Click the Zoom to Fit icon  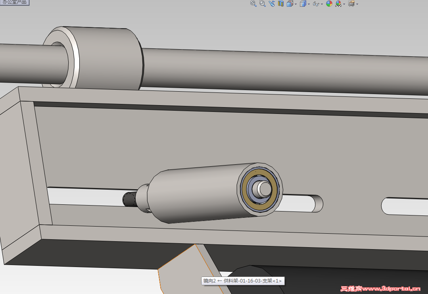[253, 4]
